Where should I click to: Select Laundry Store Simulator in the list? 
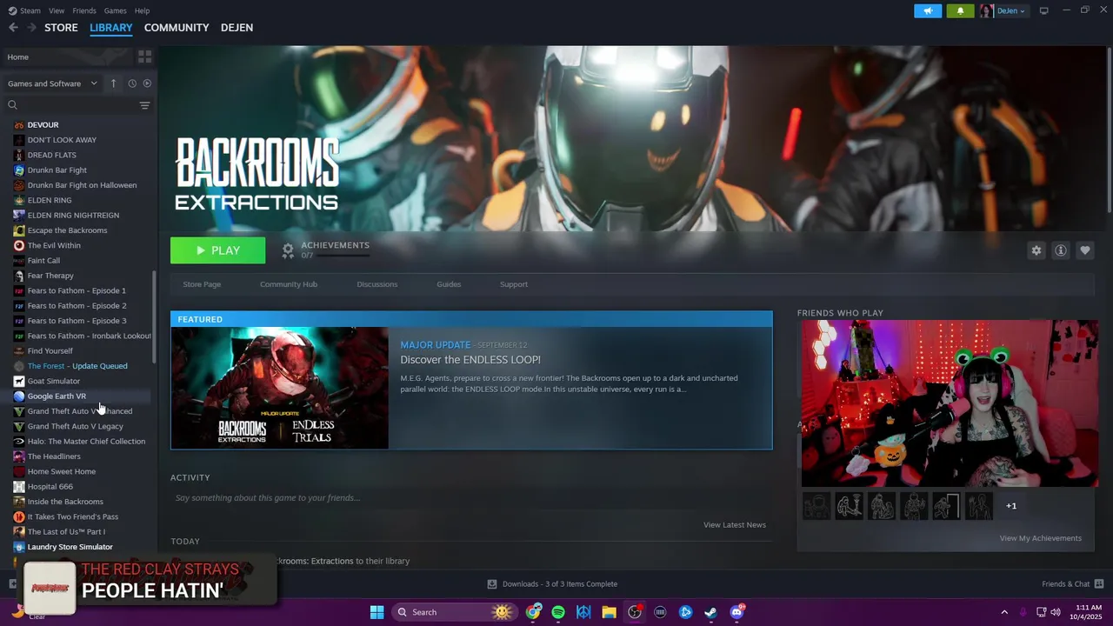pyautogui.click(x=70, y=547)
